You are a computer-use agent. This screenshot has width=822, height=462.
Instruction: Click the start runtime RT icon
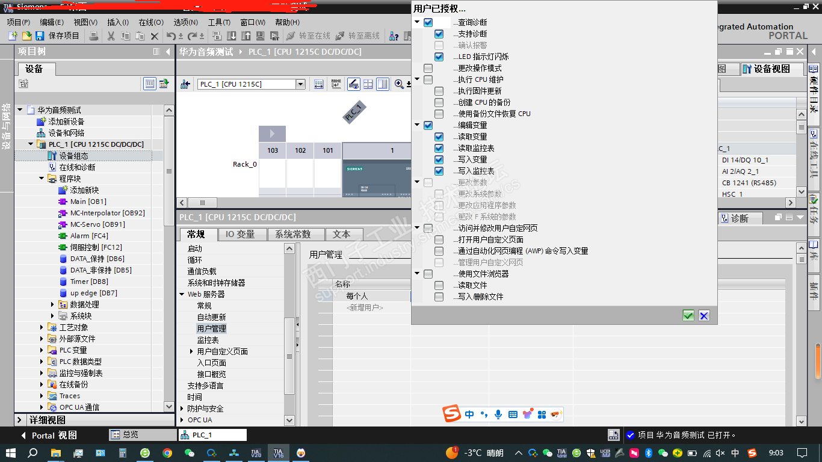point(275,36)
